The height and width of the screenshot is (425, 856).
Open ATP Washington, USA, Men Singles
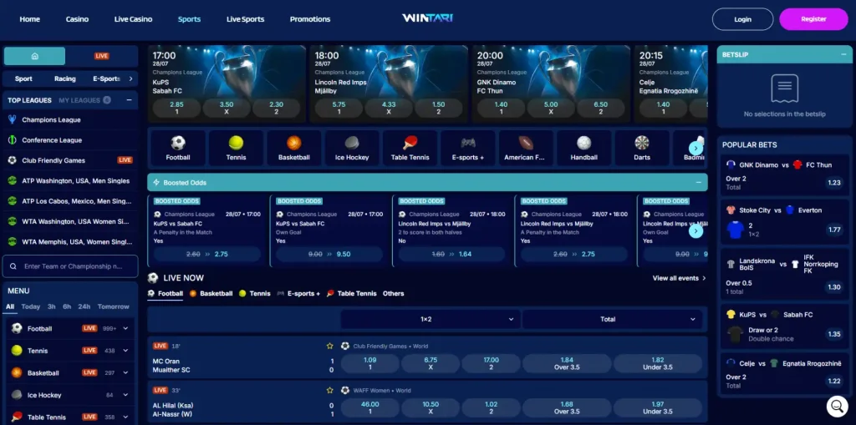pos(70,180)
